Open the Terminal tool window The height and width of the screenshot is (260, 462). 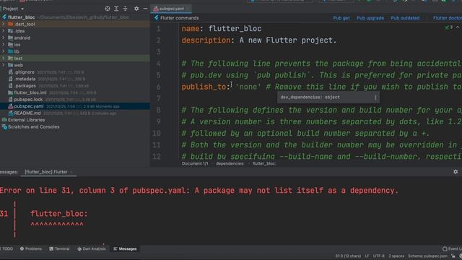(x=59, y=248)
